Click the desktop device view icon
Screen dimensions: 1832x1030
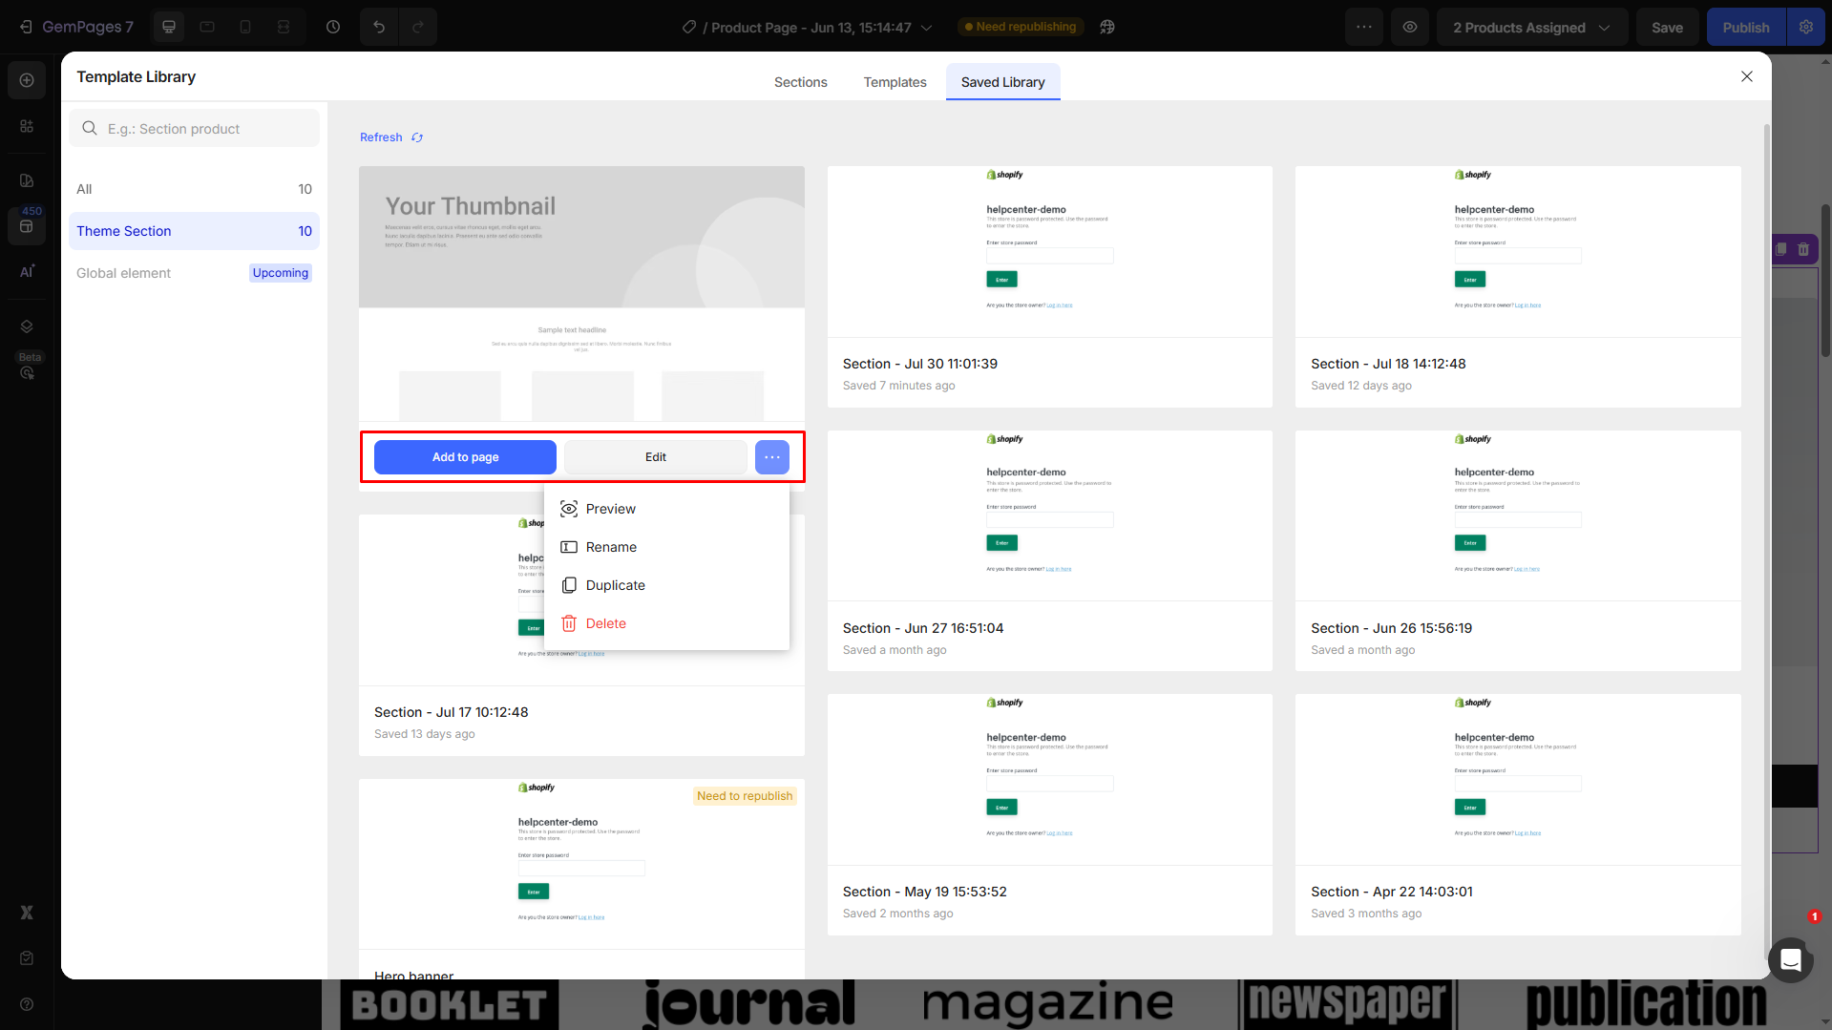click(x=169, y=27)
